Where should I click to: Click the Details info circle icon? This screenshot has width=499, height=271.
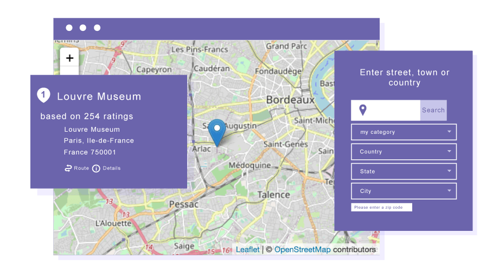tap(96, 169)
